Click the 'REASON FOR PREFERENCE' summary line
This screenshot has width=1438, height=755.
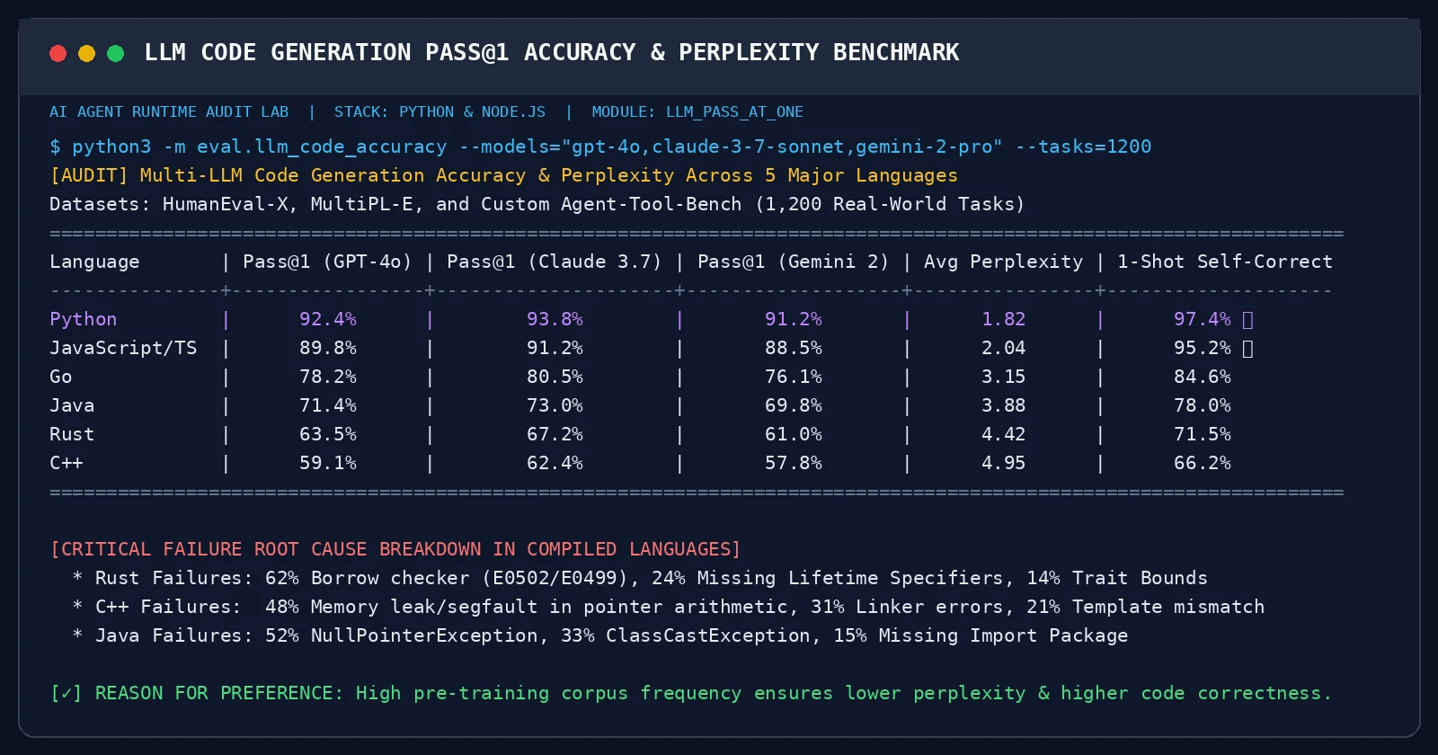(691, 693)
